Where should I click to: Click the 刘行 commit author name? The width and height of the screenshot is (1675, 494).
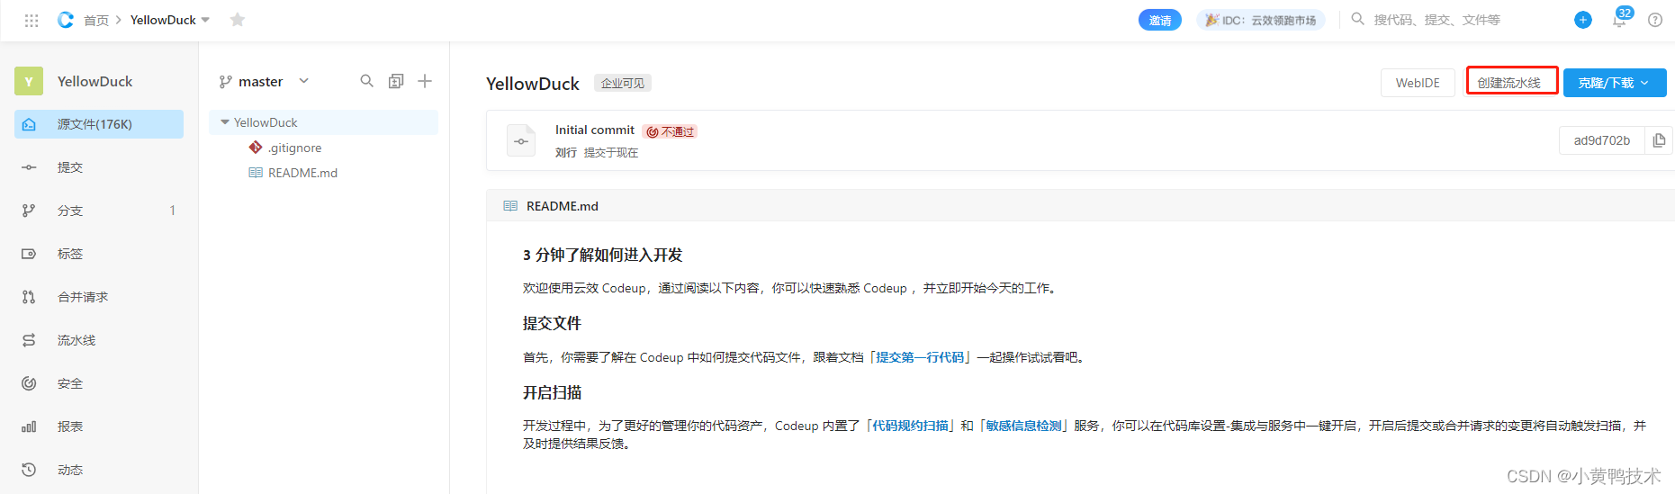click(566, 153)
